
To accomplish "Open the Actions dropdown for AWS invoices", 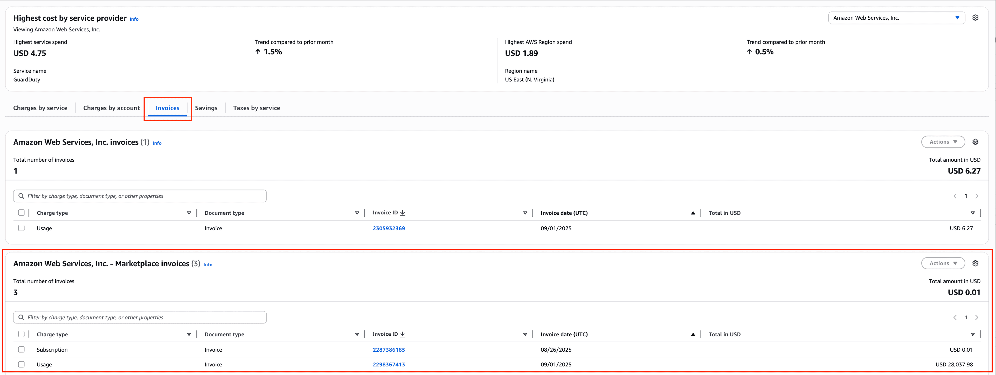I will [943, 141].
